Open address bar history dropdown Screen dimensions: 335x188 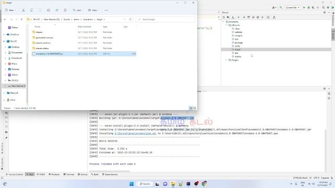[x=125, y=19]
